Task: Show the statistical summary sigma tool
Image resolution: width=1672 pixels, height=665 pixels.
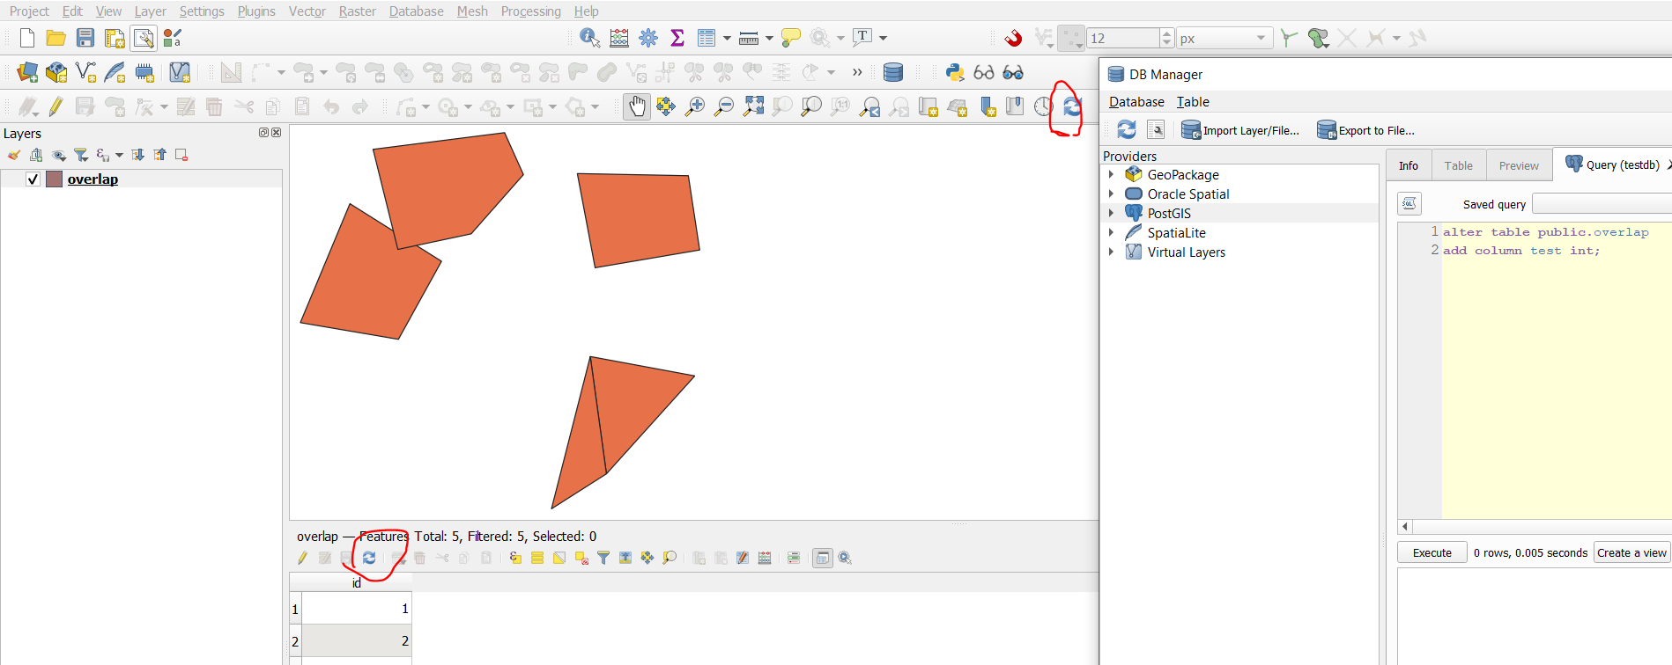Action: [677, 38]
